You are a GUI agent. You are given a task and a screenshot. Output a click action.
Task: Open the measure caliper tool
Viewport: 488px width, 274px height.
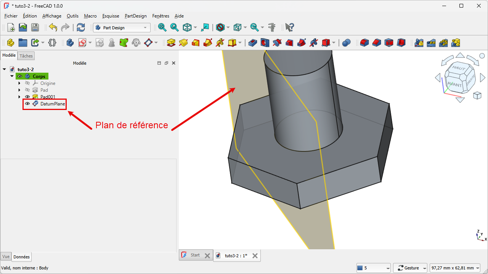272,27
